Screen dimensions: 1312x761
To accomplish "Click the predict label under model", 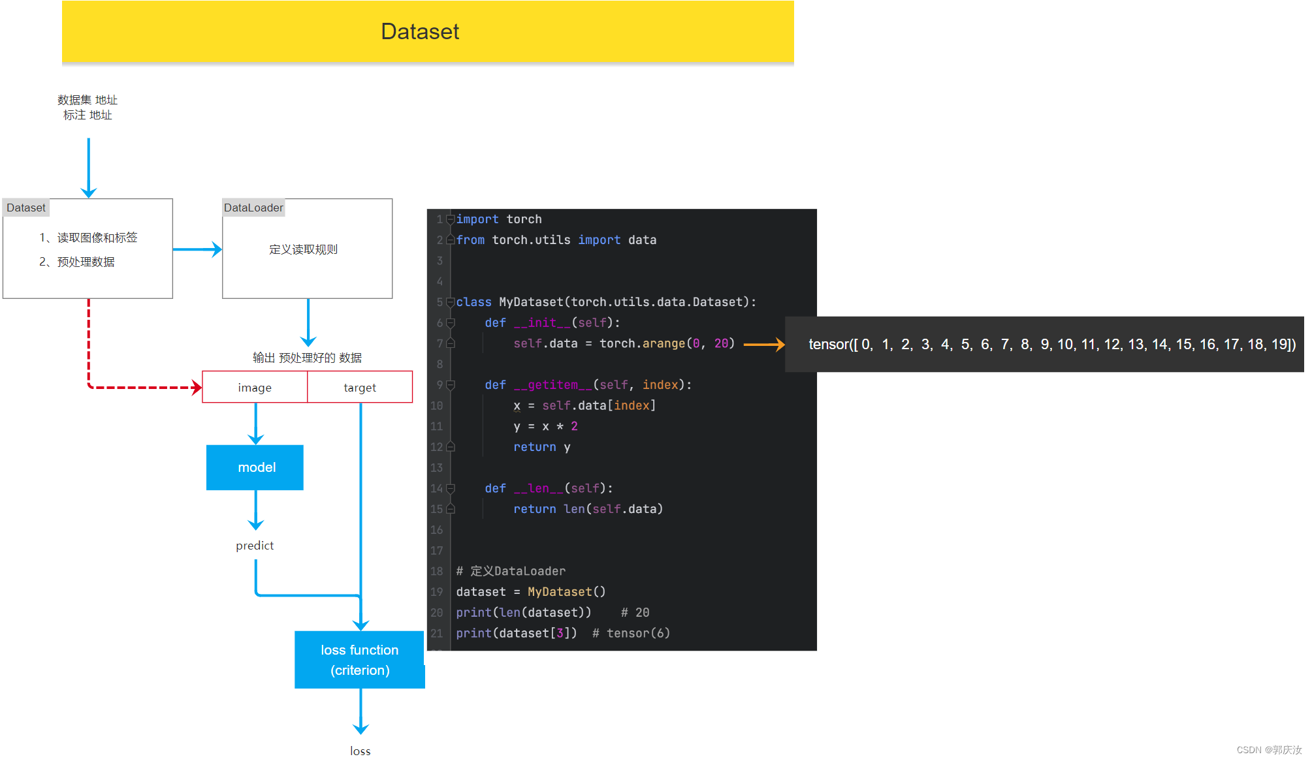I will (255, 546).
